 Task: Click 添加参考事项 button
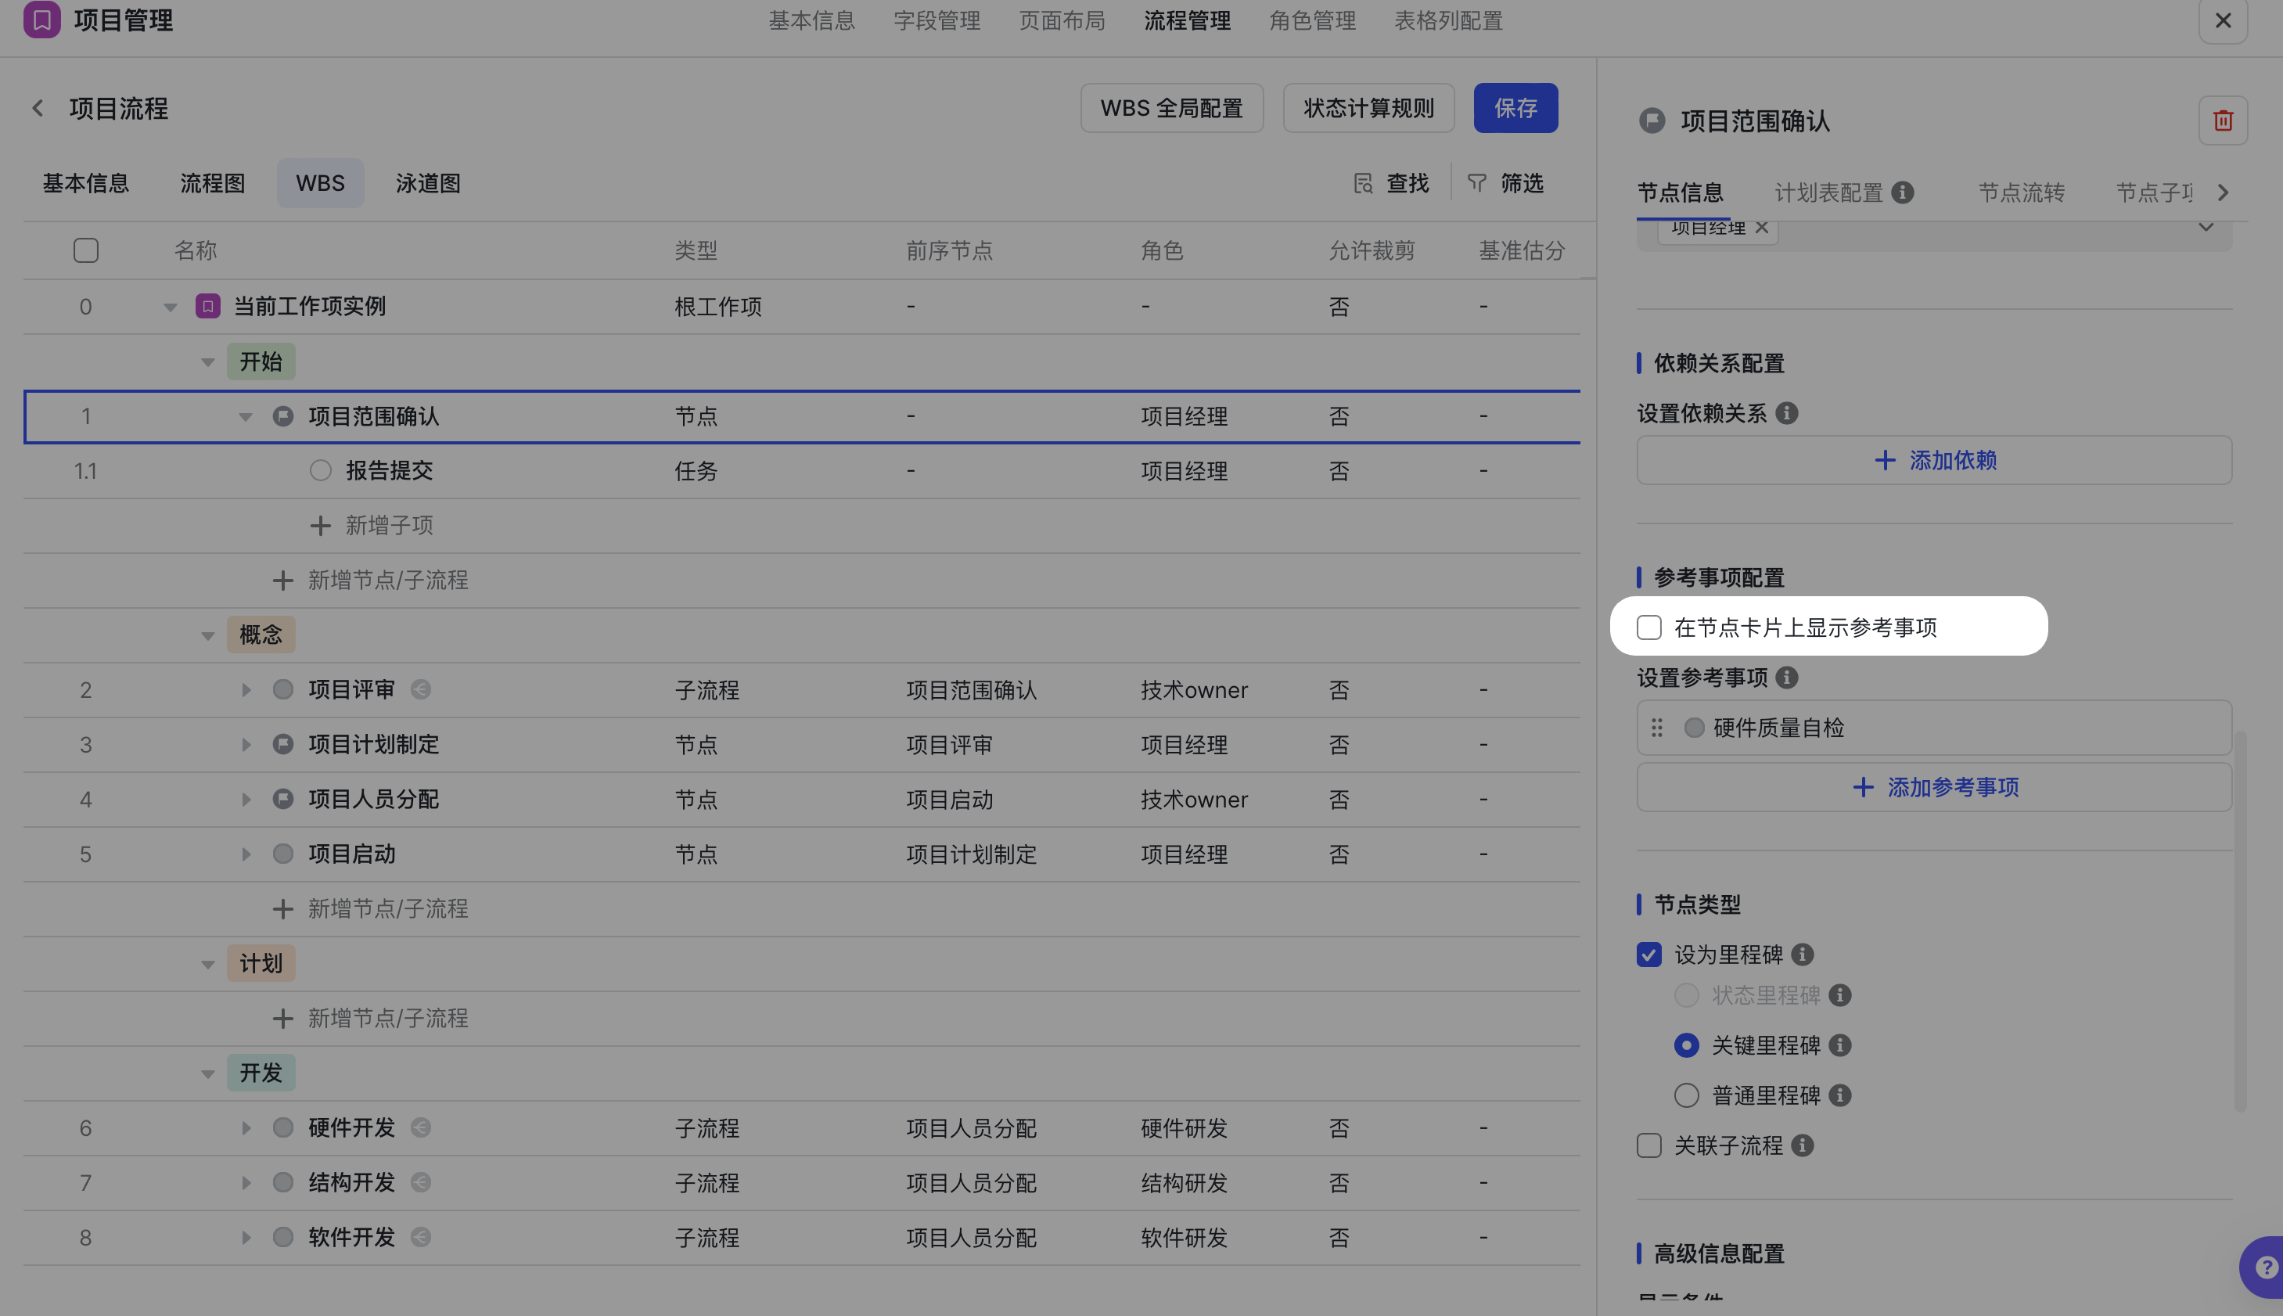click(1934, 787)
